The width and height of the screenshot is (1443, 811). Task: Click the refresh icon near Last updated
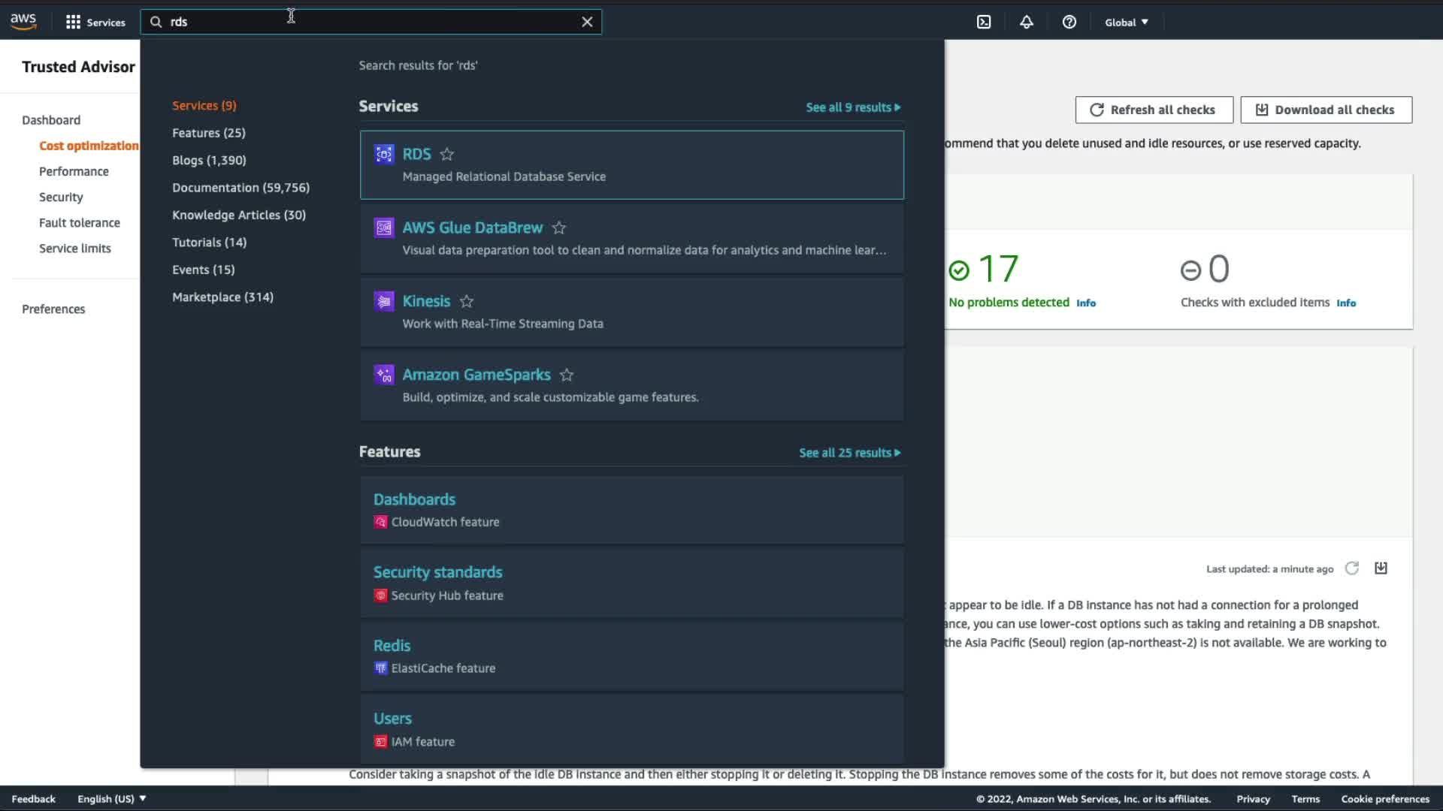[1351, 568]
